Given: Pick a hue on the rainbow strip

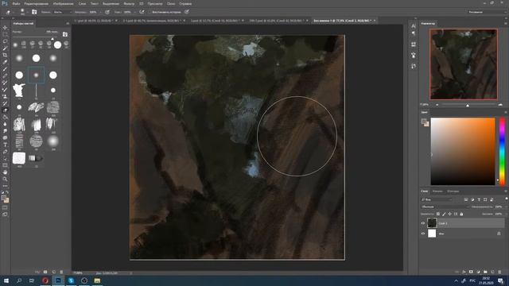Looking at the screenshot, I should [x=502, y=151].
